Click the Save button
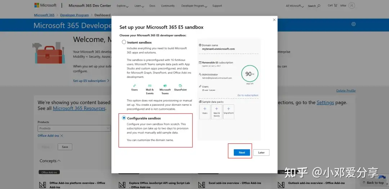Screen dimensions: 389x189 (x=65, y=147)
